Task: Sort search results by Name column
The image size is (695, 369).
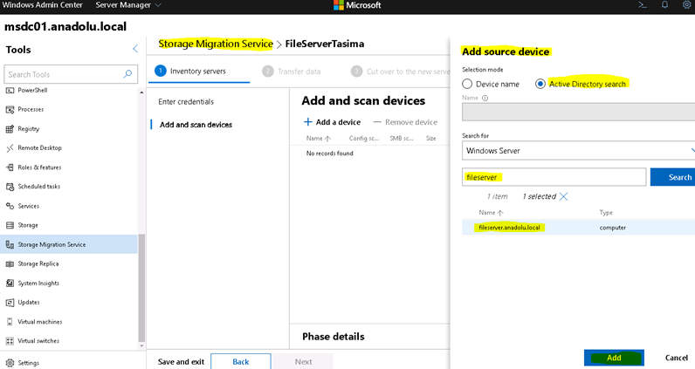Action: [491, 213]
